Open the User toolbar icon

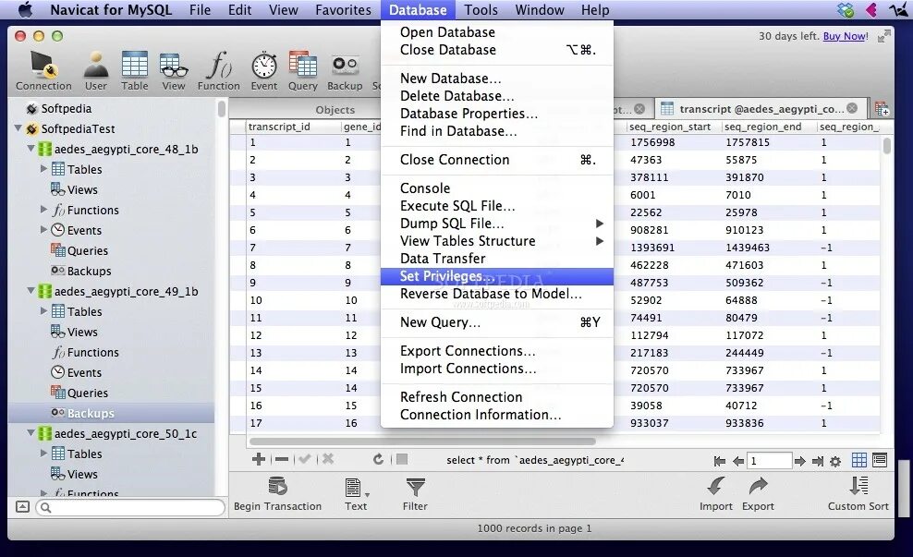(95, 71)
